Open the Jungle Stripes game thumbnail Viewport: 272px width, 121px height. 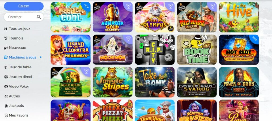click(113, 82)
